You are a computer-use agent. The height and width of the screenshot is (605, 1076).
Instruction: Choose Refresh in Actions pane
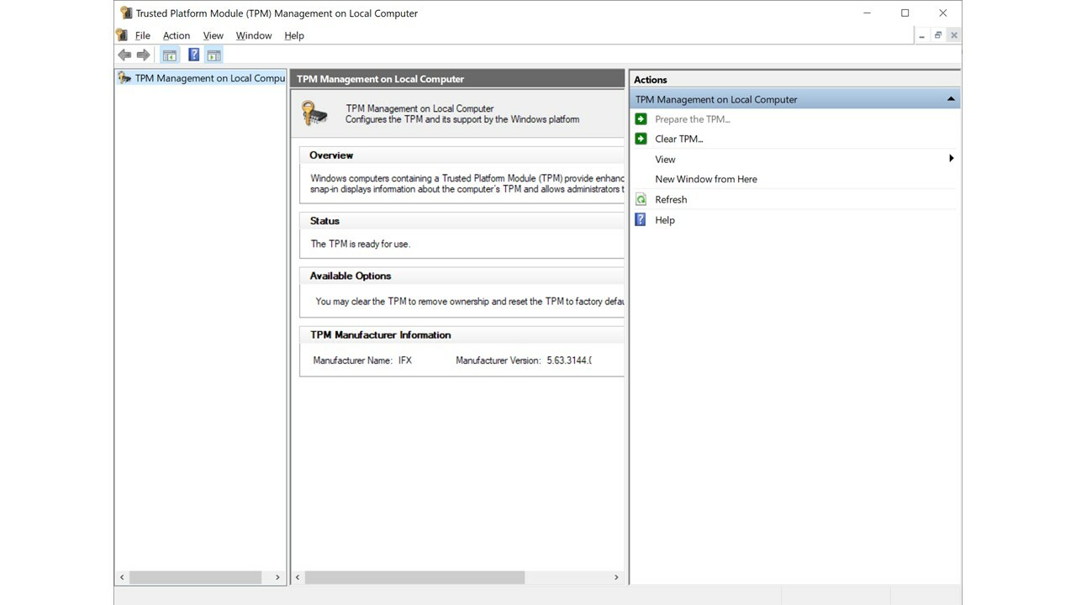pyautogui.click(x=671, y=199)
